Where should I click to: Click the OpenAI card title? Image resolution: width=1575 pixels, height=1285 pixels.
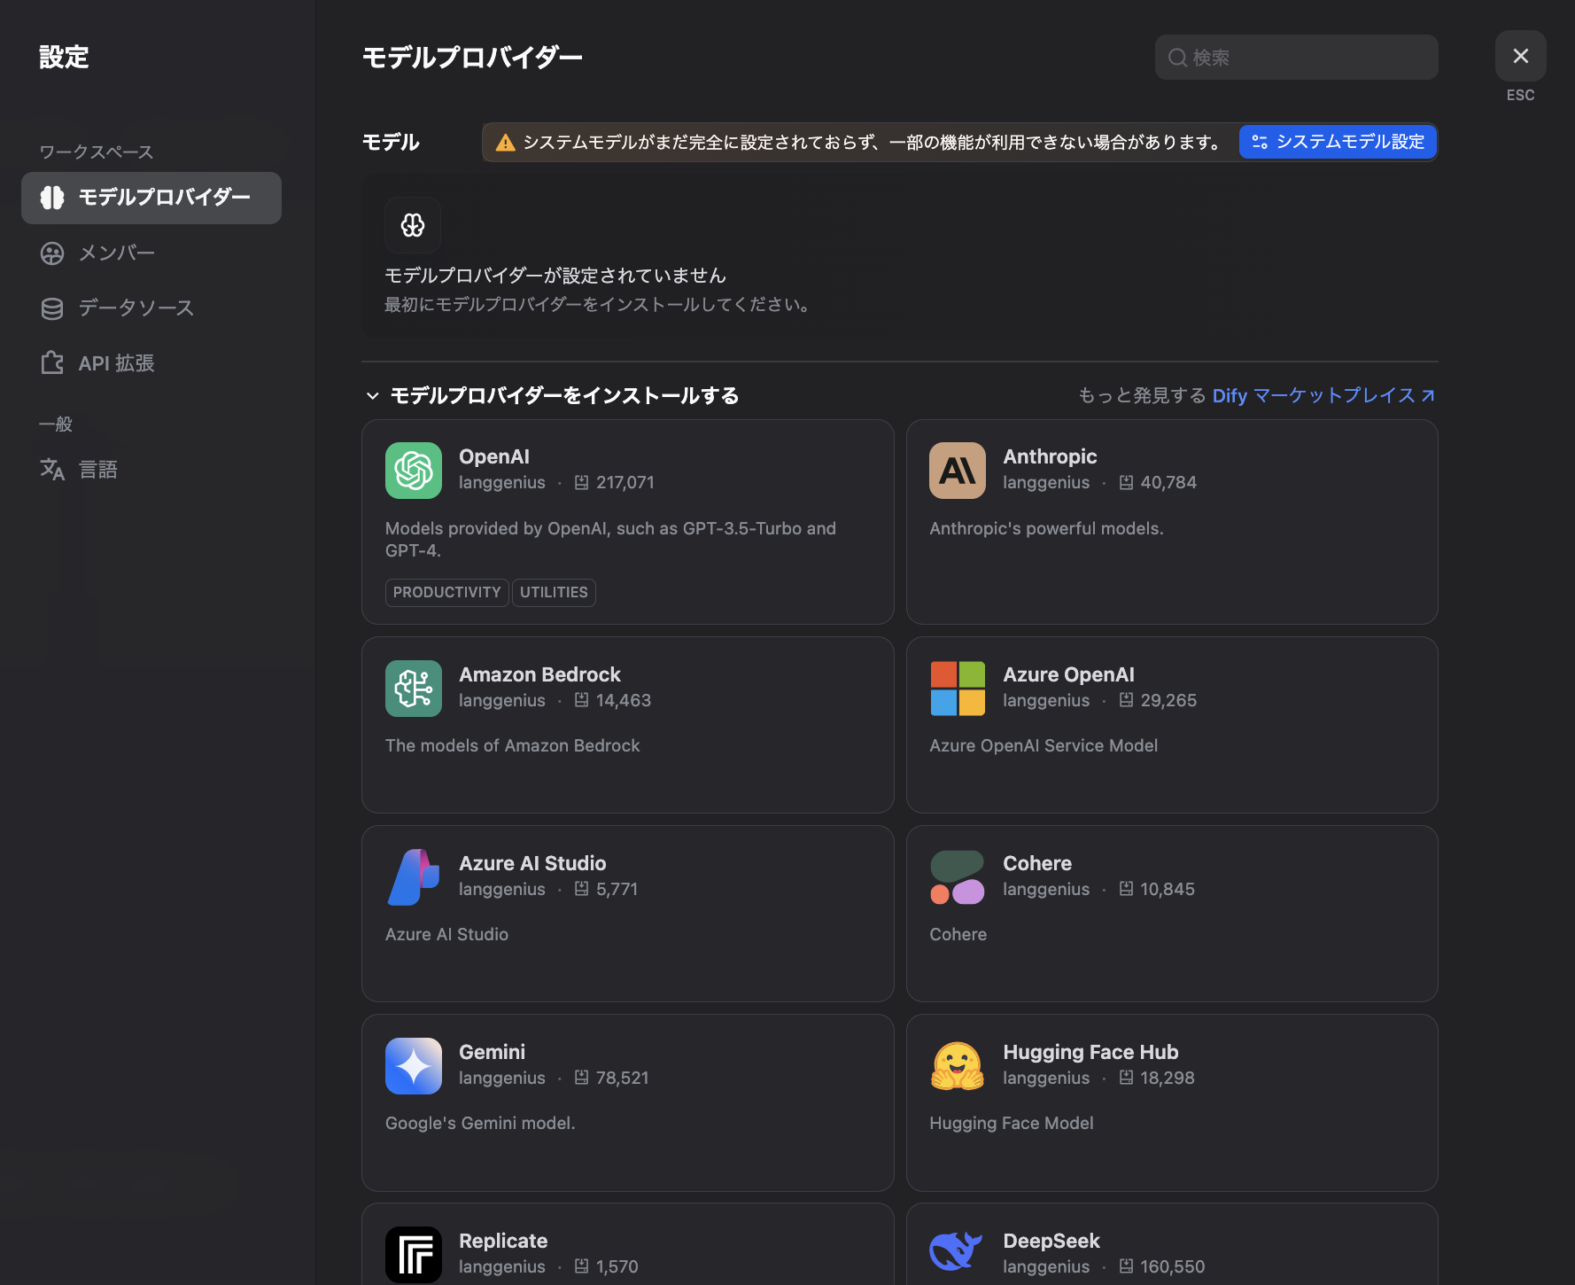coord(494,456)
